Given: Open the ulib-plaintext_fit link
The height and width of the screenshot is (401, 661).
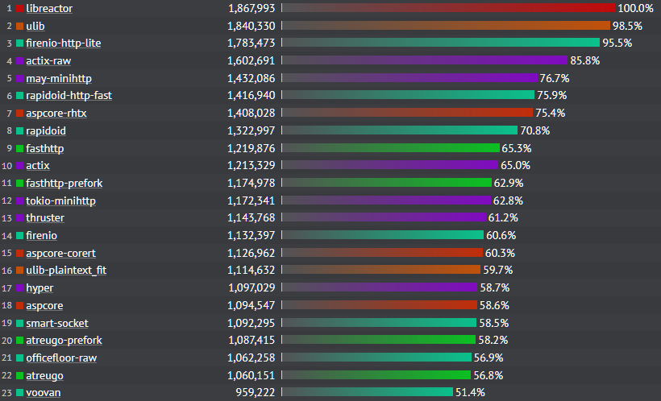Looking at the screenshot, I should pos(66,271).
